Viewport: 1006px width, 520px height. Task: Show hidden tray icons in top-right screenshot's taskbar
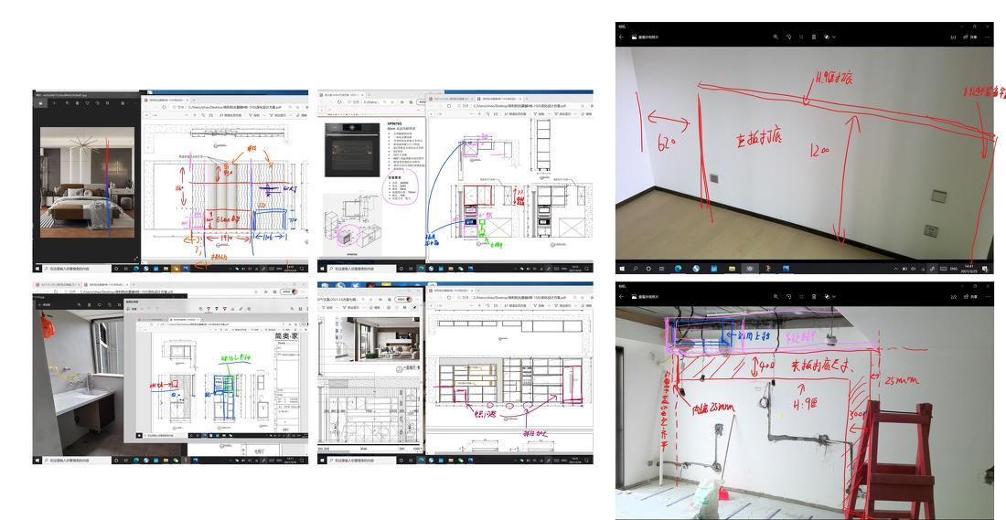coord(895,269)
